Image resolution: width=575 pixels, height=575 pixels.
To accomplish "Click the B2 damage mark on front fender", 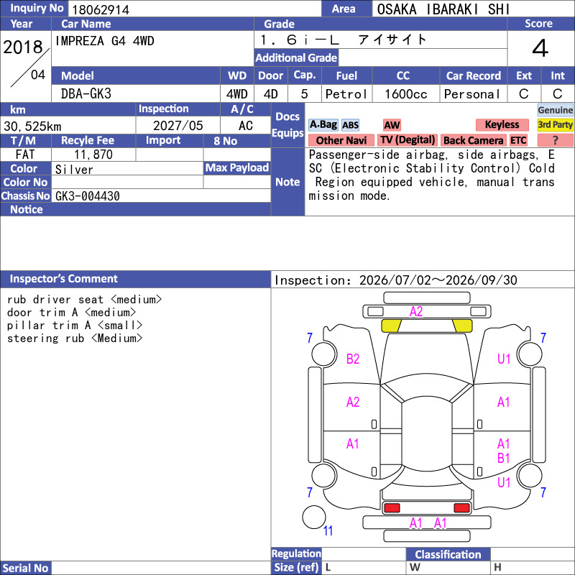I will tap(353, 359).
